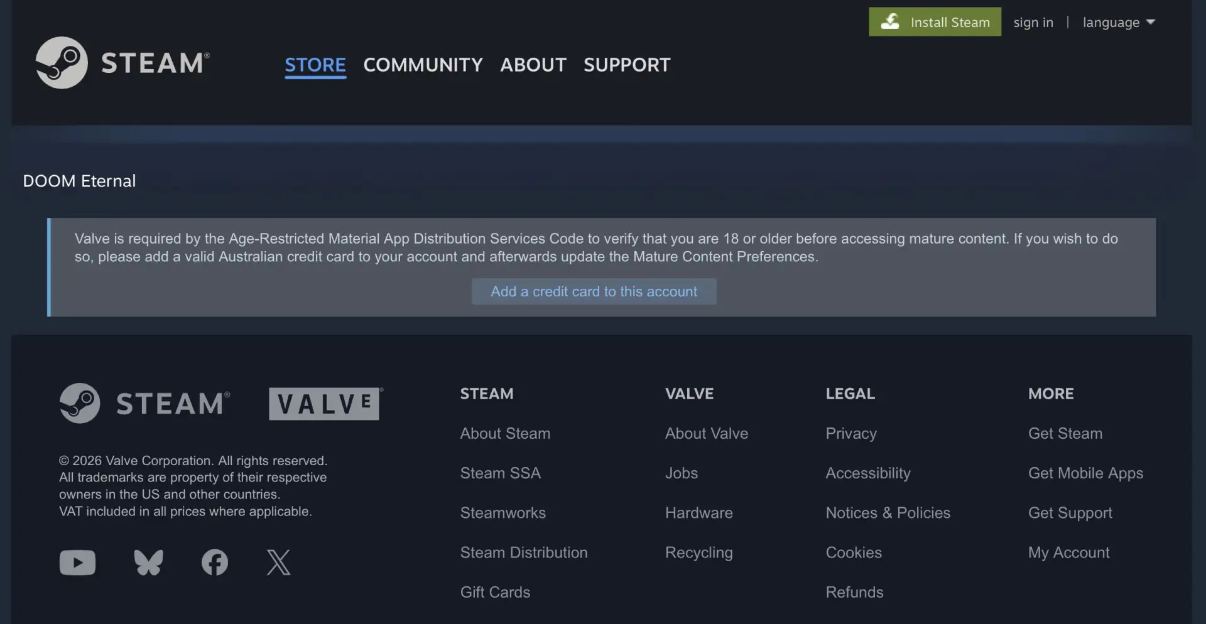The image size is (1206, 624).
Task: Open the Gift Cards link
Action: click(x=495, y=592)
